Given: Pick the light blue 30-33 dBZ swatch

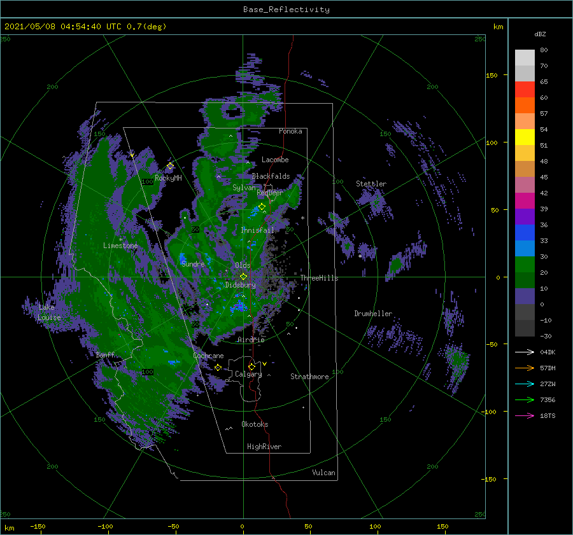Looking at the screenshot, I should (525, 249).
